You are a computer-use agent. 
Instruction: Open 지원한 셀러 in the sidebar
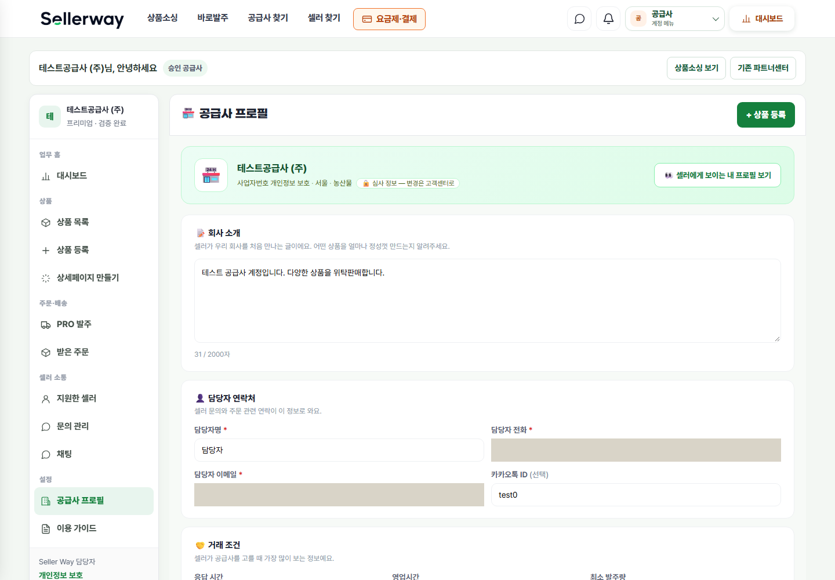[x=94, y=398]
